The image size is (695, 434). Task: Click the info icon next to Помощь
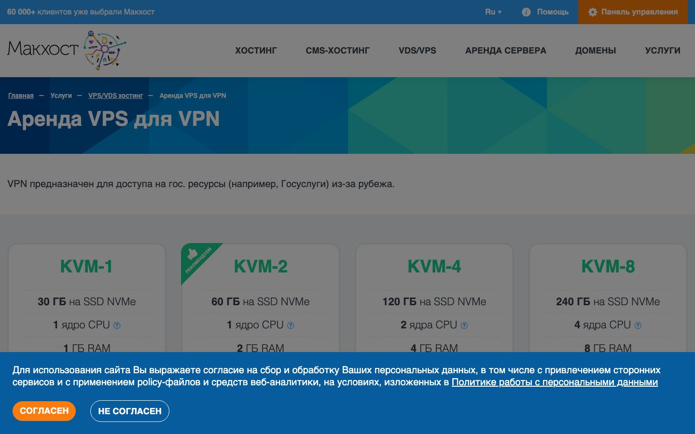click(526, 12)
